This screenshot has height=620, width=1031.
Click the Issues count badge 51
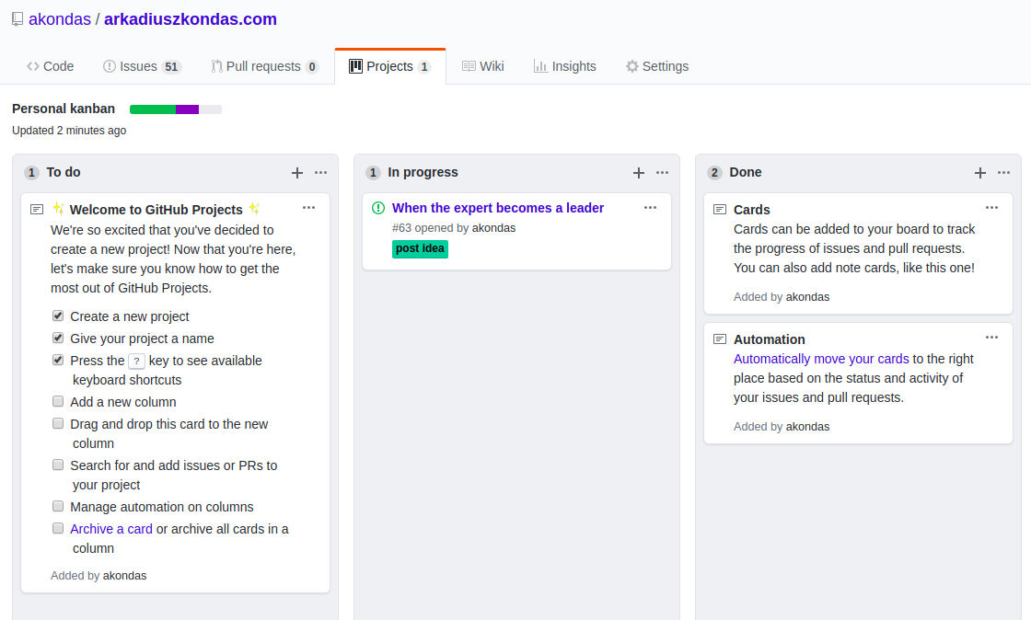[171, 67]
